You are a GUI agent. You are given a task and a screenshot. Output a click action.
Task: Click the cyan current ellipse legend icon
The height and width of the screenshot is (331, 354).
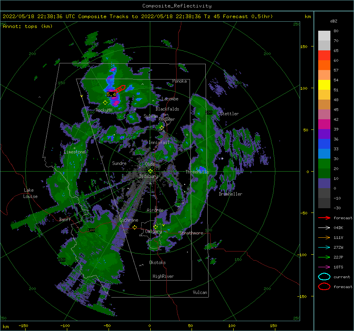(x=324, y=277)
